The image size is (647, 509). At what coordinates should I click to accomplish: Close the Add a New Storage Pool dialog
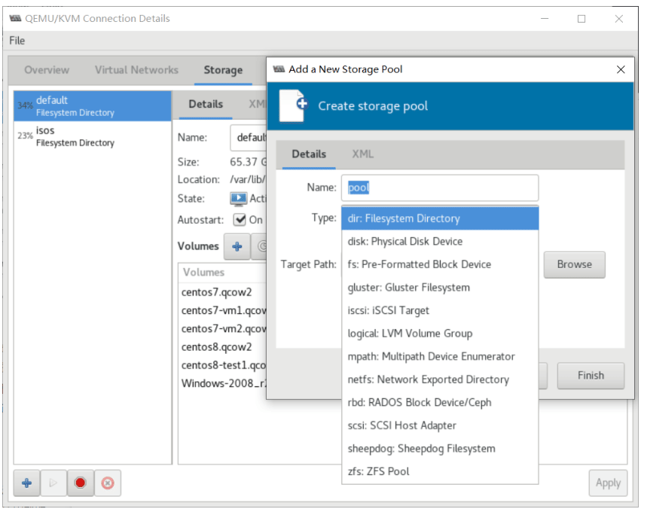[621, 69]
